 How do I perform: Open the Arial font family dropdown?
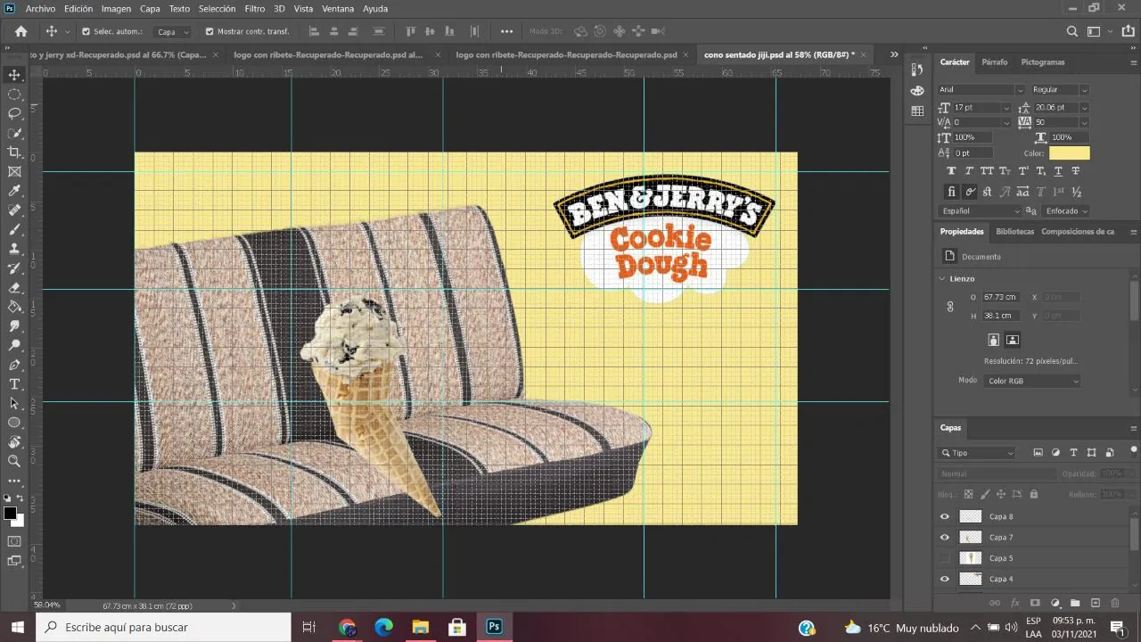click(x=981, y=89)
